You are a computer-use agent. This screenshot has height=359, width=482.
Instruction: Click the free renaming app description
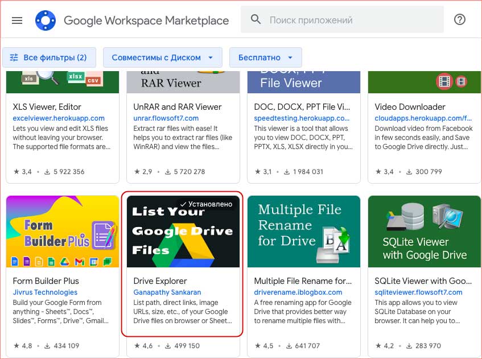303,312
